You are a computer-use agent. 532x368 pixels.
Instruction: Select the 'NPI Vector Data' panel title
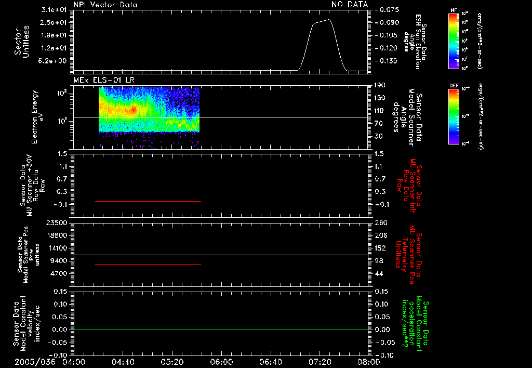pyautogui.click(x=105, y=5)
